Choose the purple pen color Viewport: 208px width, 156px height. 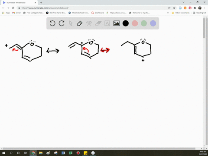click(153, 23)
